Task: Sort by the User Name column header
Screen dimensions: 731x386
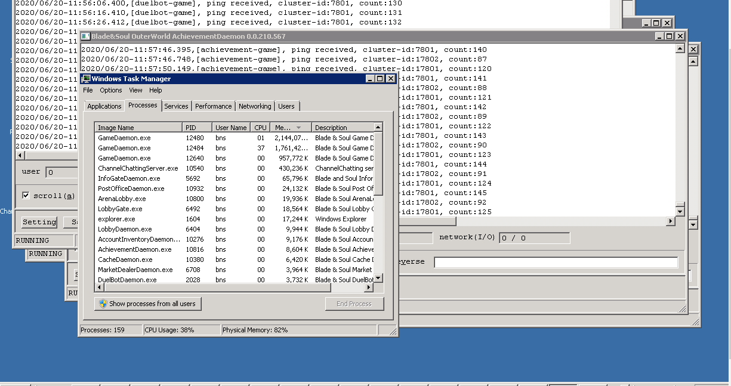Action: (x=231, y=128)
